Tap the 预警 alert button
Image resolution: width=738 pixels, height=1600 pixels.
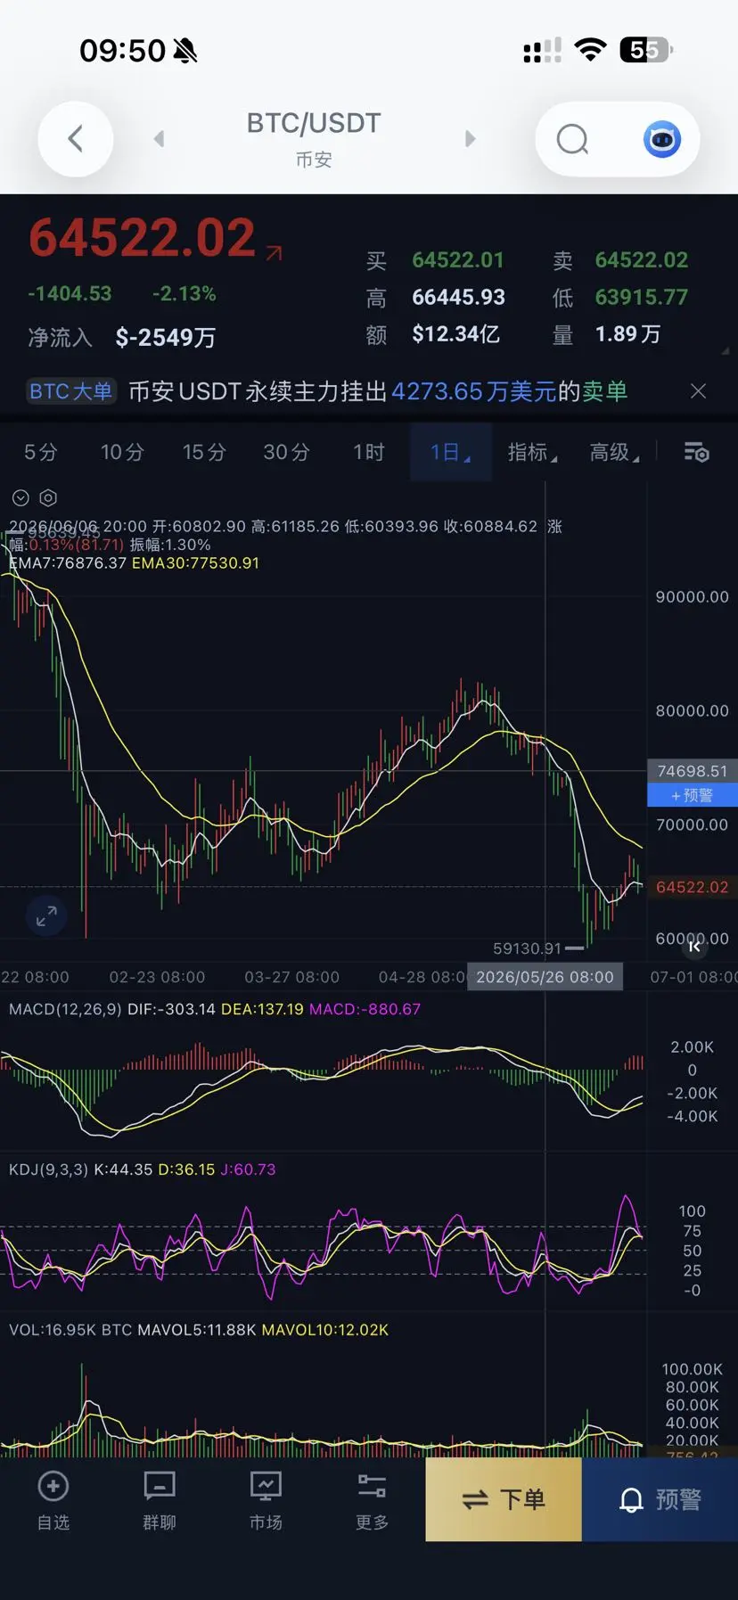(x=660, y=1499)
